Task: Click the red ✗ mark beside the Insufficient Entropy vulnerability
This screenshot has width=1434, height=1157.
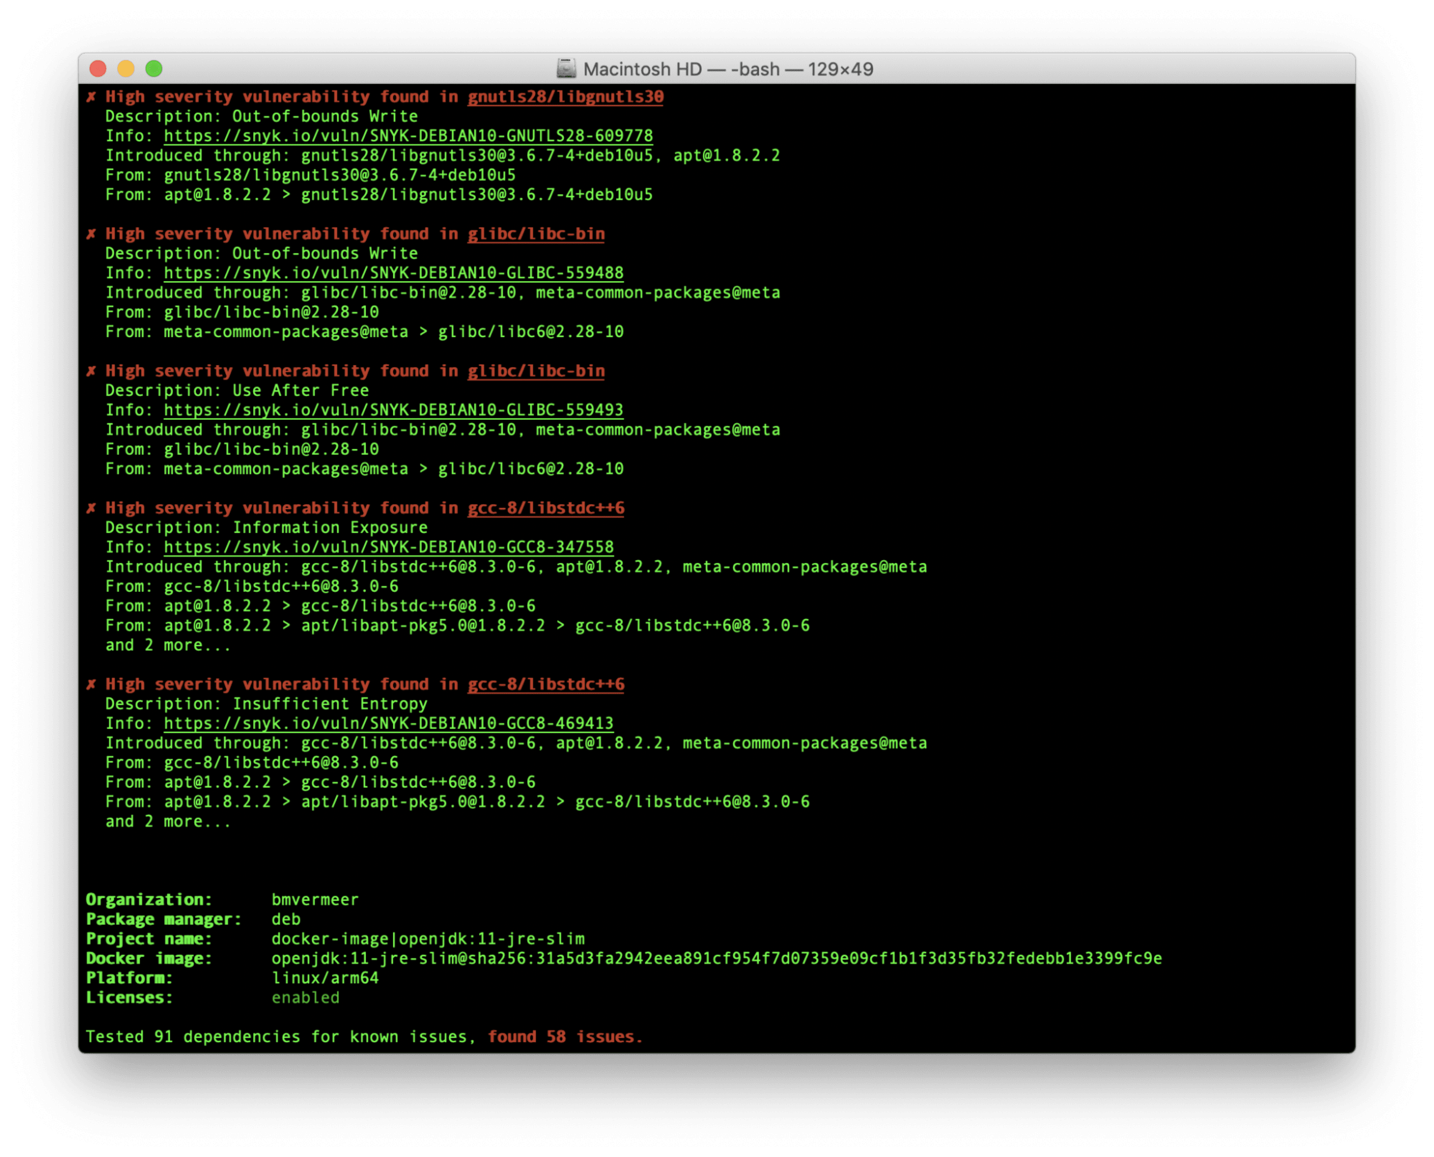Action: click(x=91, y=684)
